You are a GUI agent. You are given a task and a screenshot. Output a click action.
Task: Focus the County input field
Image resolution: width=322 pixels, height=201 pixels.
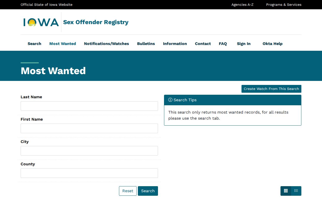89,173
